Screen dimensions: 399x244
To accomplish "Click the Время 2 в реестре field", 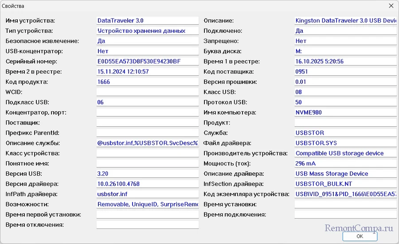I will point(147,72).
